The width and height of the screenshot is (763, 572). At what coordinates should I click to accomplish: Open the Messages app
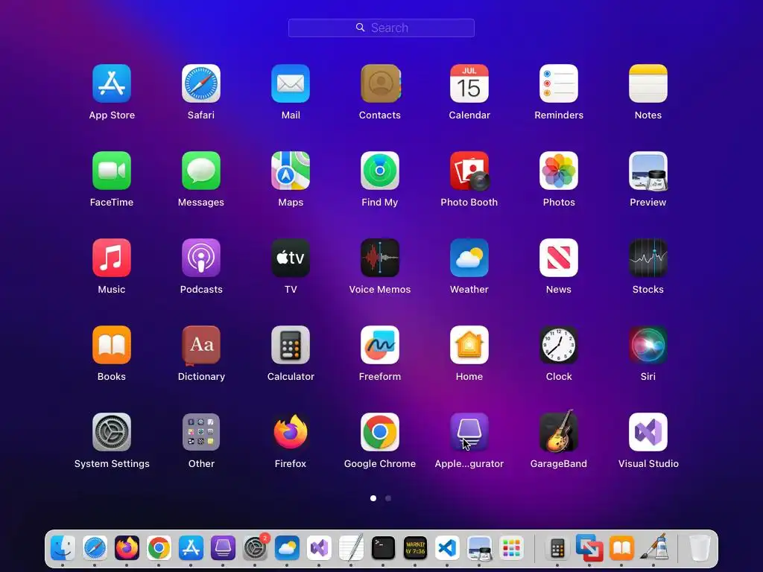pos(201,171)
